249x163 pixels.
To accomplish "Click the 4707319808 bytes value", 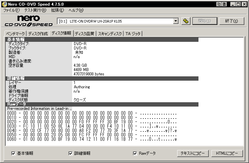I will coord(89,74).
